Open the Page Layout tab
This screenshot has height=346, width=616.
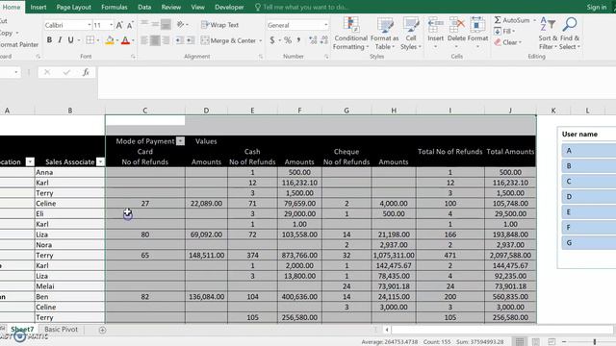pos(73,7)
